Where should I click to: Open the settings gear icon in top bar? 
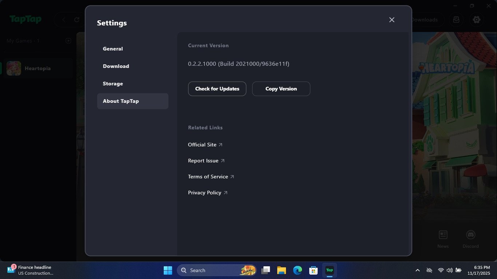[x=477, y=20]
